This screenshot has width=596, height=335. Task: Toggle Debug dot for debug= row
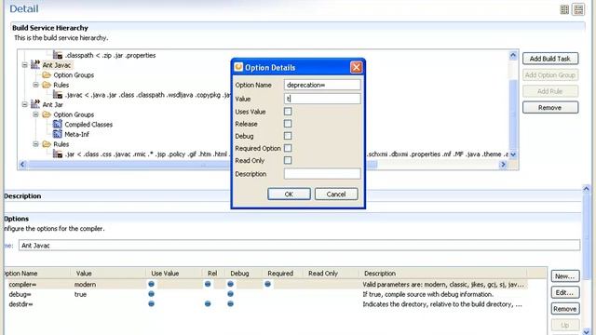tap(230, 294)
